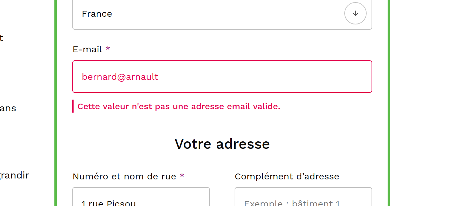
Task: Click the partial text ans at left
Action: [8, 108]
